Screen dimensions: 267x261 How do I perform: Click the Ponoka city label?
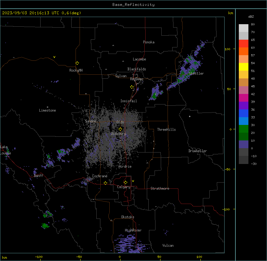coord(149,42)
